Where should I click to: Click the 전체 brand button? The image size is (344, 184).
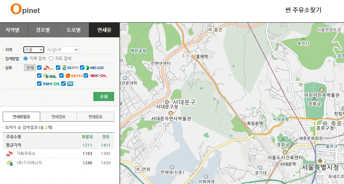[30, 68]
